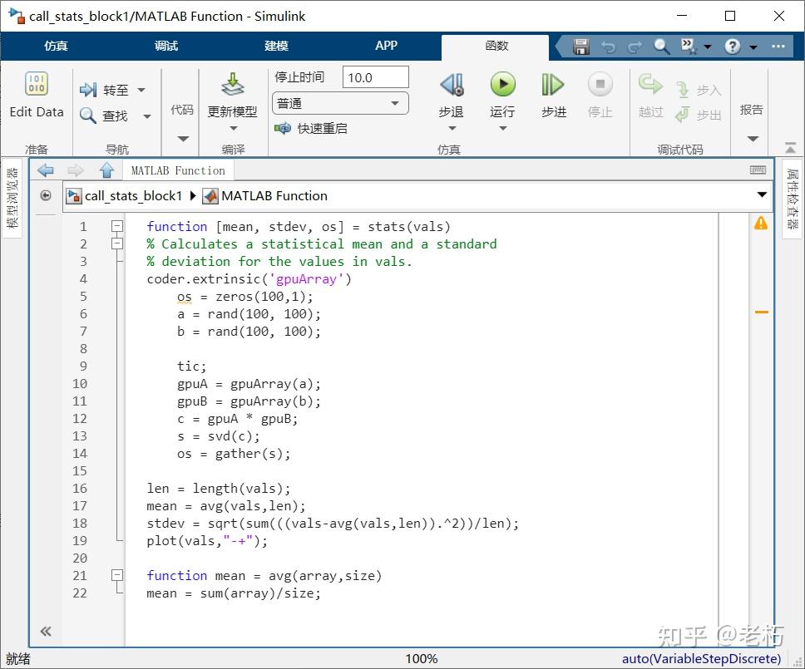805x669 pixels.
Task: Click the three dots more options icon
Action: [778, 47]
